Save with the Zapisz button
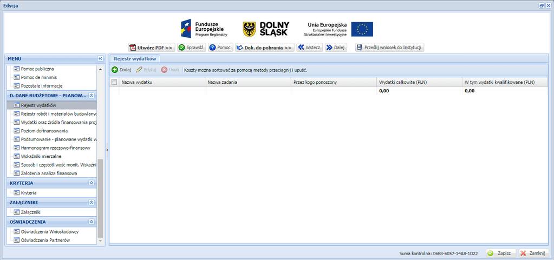The height and width of the screenshot is (260, 554). [500, 254]
